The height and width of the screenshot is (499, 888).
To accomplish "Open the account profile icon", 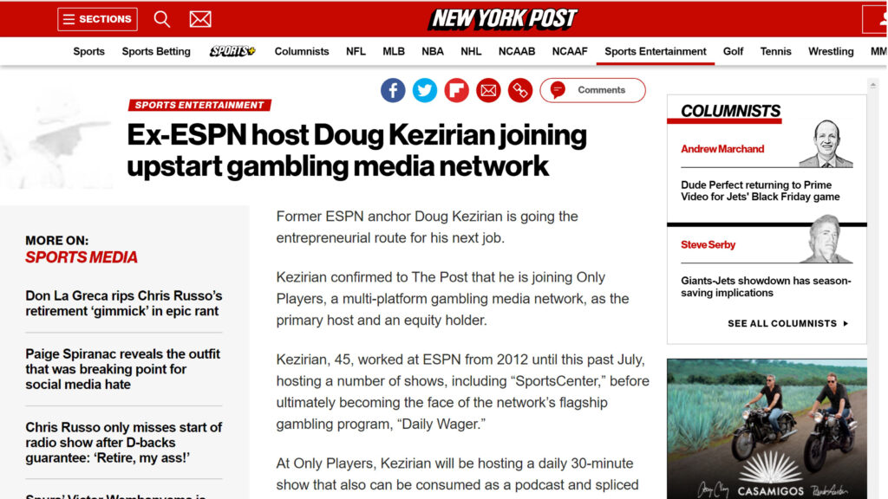I will (875, 19).
